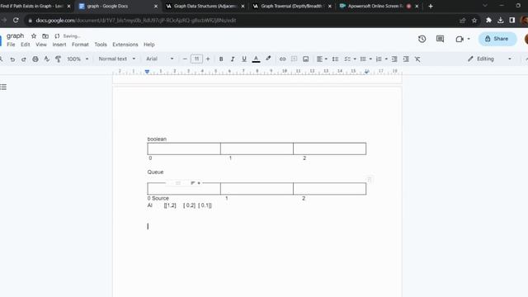This screenshot has width=528, height=297.
Task: Decrease paragraph indent
Action: pyautogui.click(x=394, y=59)
